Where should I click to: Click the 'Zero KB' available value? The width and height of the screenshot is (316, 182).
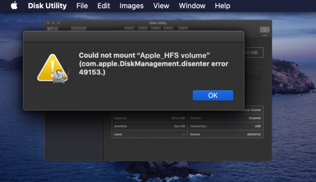[179, 126]
